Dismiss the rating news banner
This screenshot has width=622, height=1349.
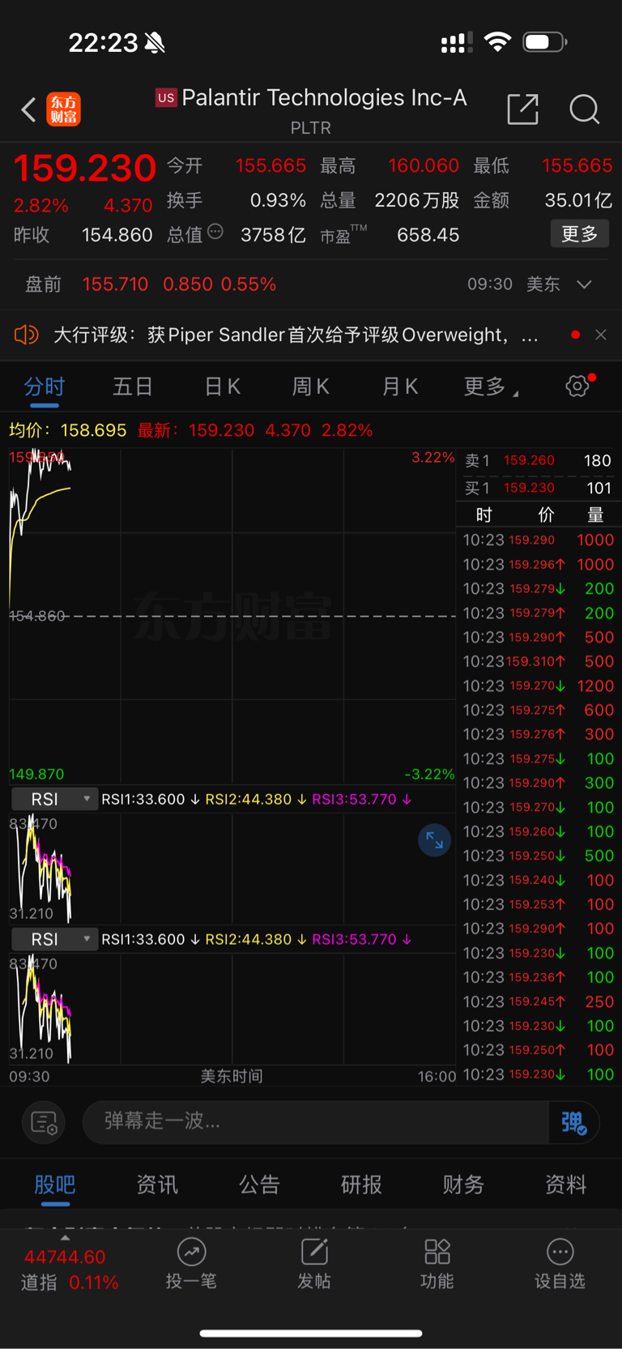pyautogui.click(x=601, y=335)
